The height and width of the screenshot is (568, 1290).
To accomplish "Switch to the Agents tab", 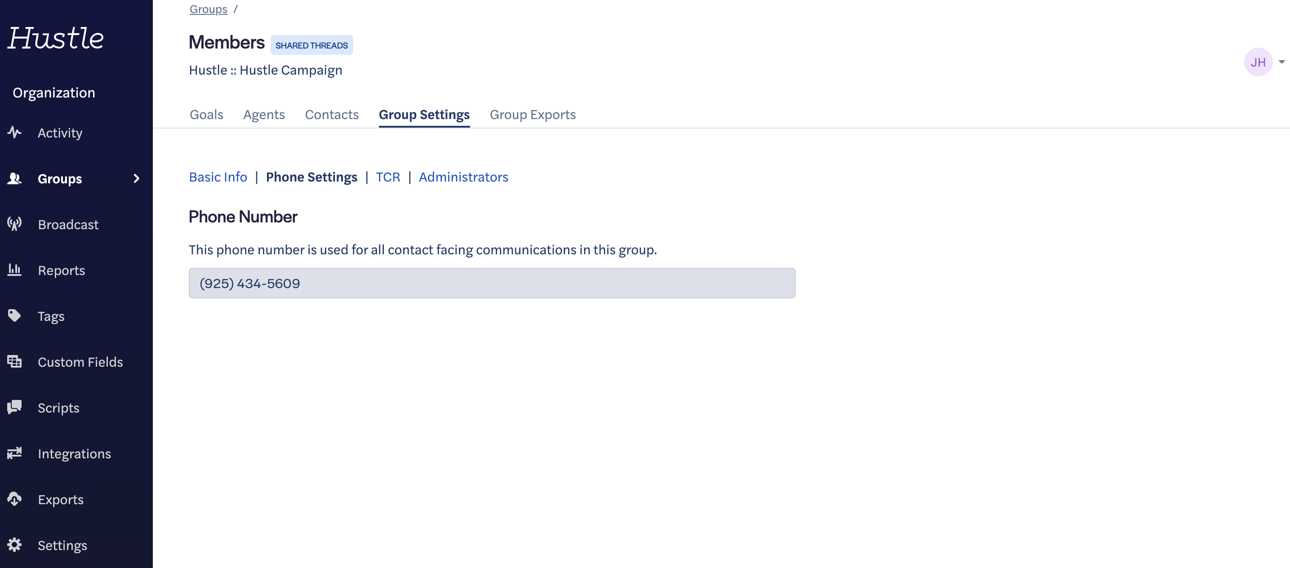I will coord(264,115).
